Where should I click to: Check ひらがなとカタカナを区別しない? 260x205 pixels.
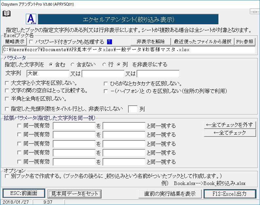[x=106, y=84]
